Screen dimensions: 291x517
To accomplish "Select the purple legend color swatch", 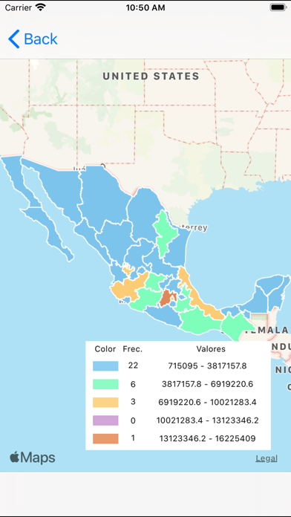I will (105, 420).
